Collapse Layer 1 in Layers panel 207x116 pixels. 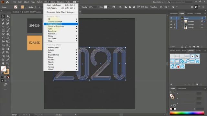[179, 18]
